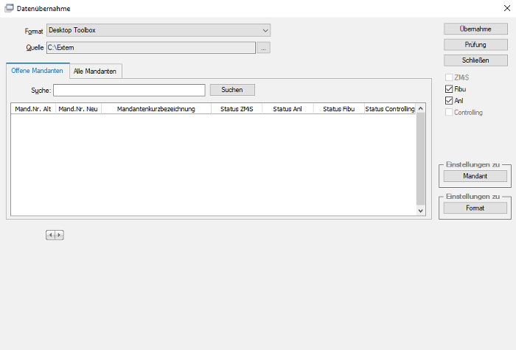Screen dimensions: 516x350
Task: Click the vertical scrollbar track of table
Action: [421, 160]
